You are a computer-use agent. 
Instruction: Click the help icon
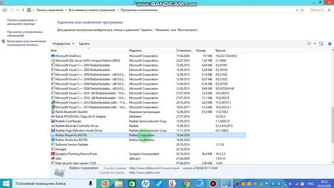pyautogui.click(x=329, y=44)
